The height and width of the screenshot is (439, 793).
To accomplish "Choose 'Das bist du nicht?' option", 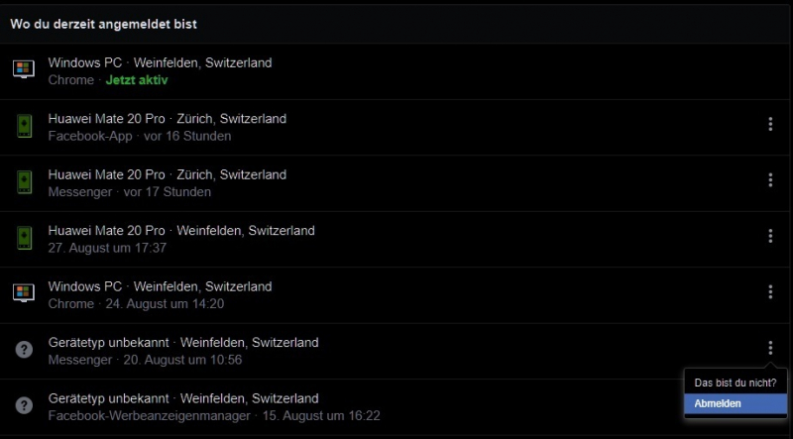I will tap(736, 383).
